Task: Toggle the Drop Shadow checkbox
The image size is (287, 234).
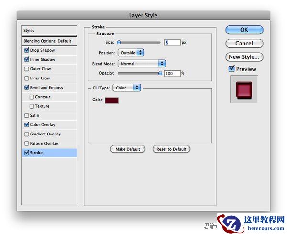Action: [x=27, y=50]
